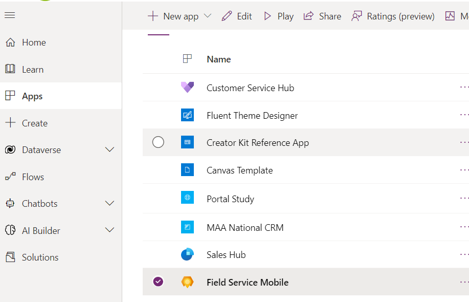Viewport: 469px width, 302px height.
Task: Open the New app dropdown arrow
Action: 208,16
